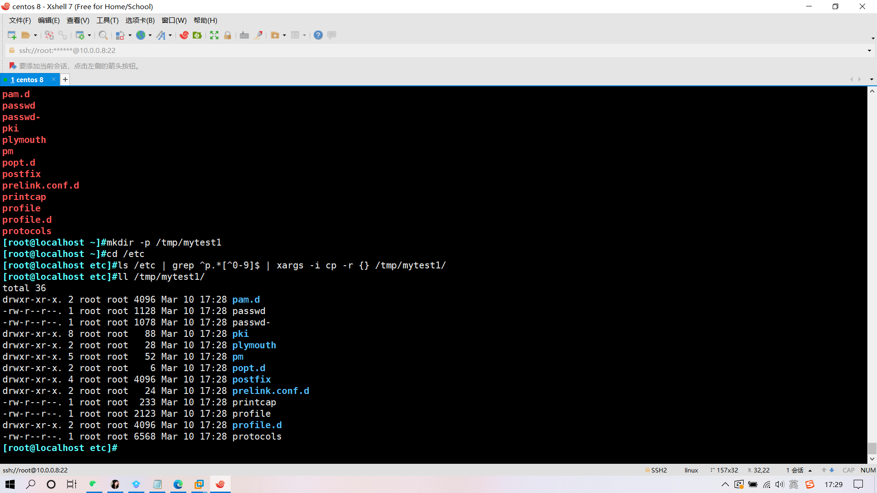The height and width of the screenshot is (493, 877).
Task: Click the Find magnifier icon
Action: pyautogui.click(x=103, y=35)
